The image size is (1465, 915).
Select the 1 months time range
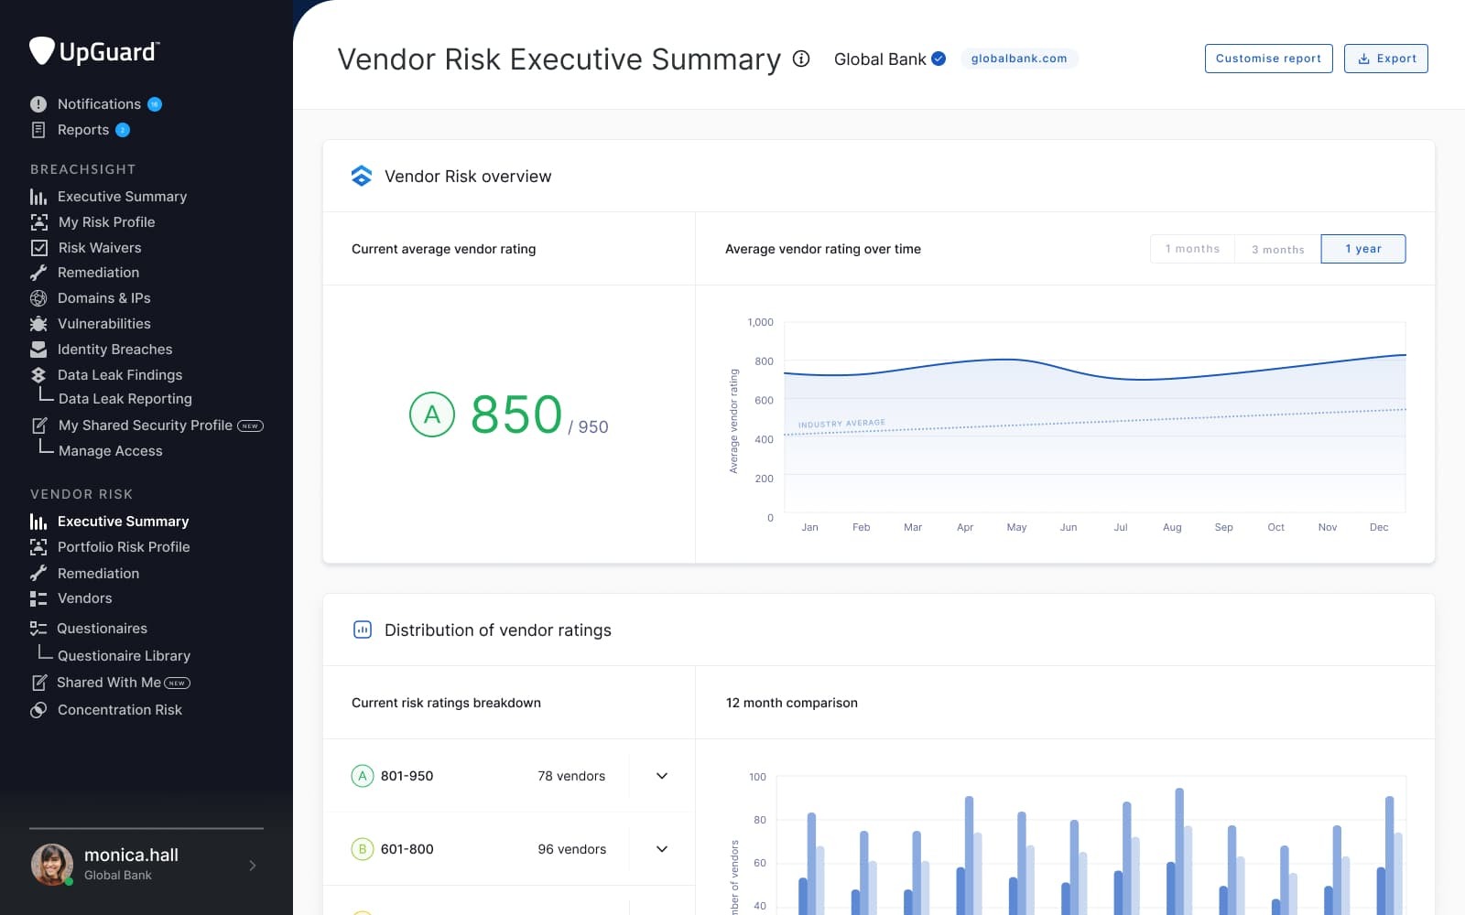point(1192,249)
